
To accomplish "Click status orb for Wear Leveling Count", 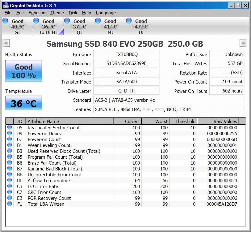I will pos(10,145).
